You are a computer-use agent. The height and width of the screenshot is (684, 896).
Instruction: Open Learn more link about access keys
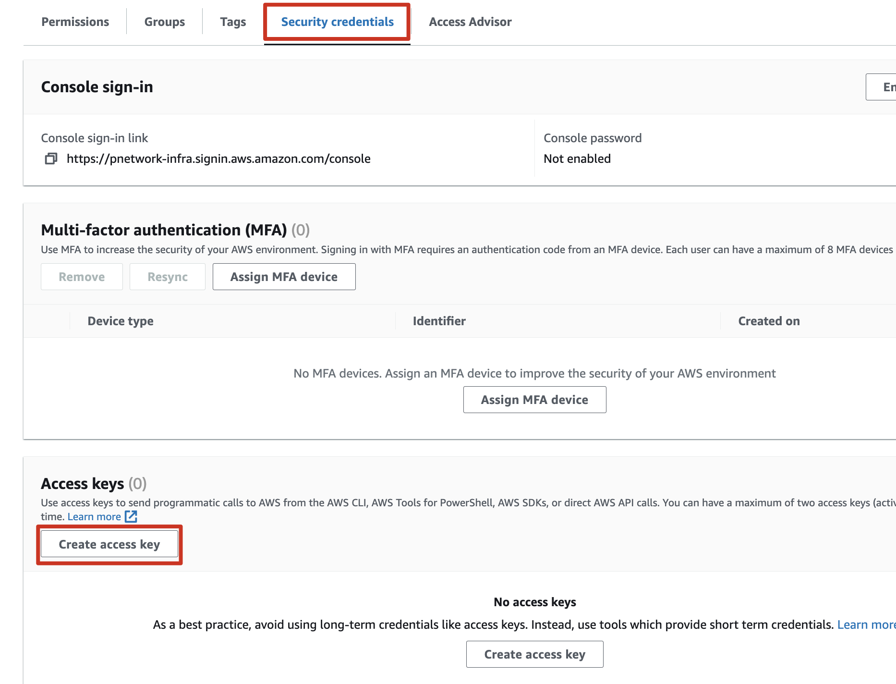click(x=94, y=516)
